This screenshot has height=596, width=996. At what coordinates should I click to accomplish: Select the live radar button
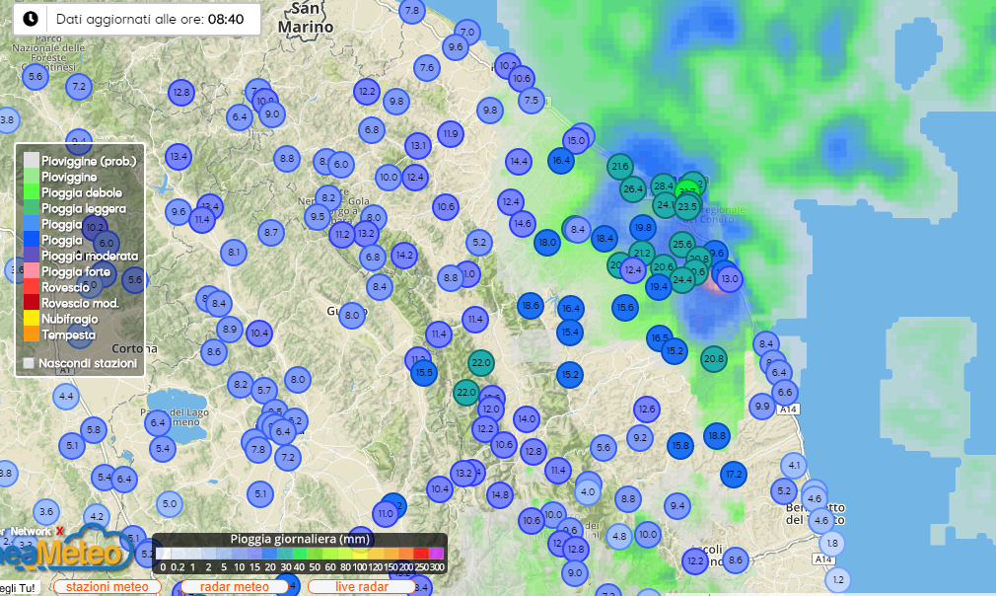click(x=361, y=587)
